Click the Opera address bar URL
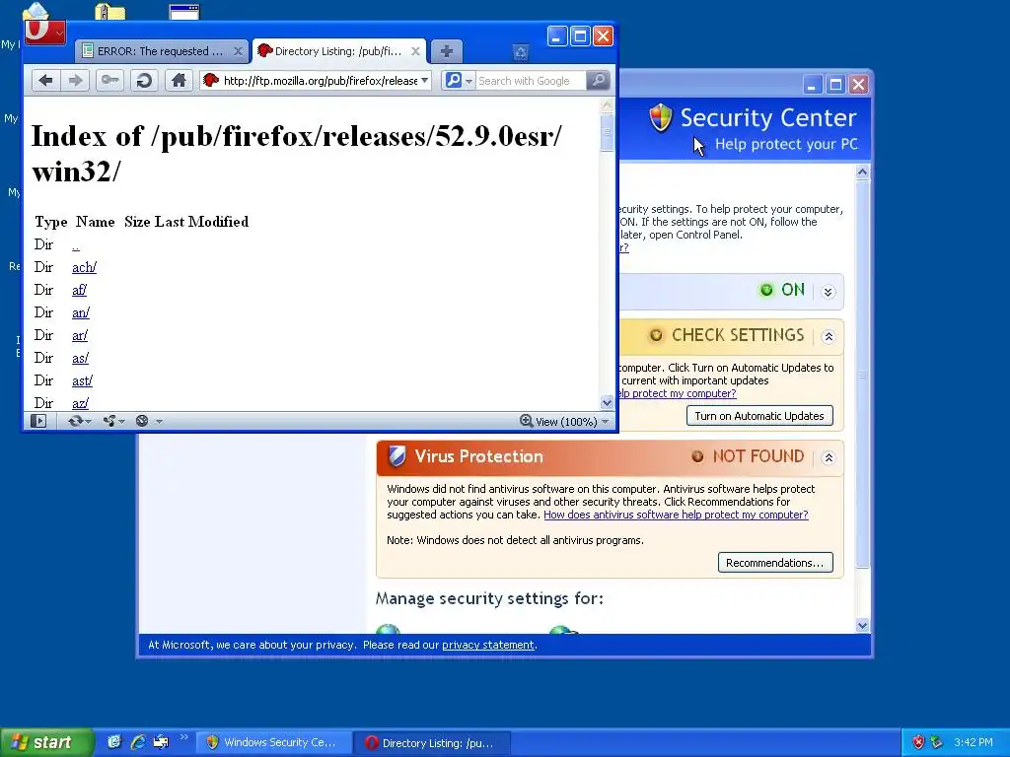 (x=321, y=81)
